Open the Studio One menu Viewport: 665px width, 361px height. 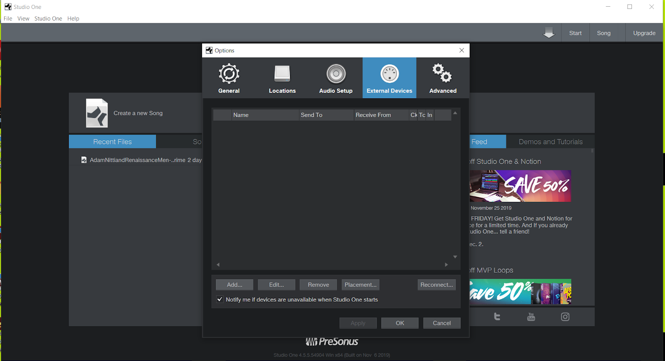pyautogui.click(x=48, y=18)
